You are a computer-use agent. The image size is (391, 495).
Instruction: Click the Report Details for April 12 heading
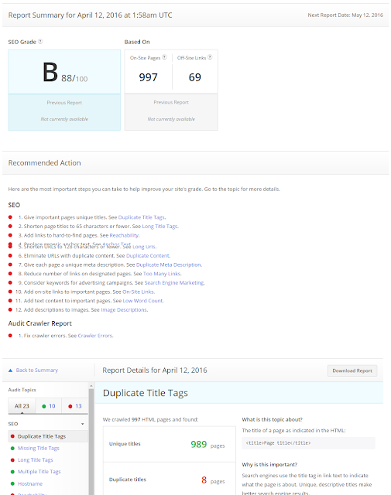[x=155, y=370]
